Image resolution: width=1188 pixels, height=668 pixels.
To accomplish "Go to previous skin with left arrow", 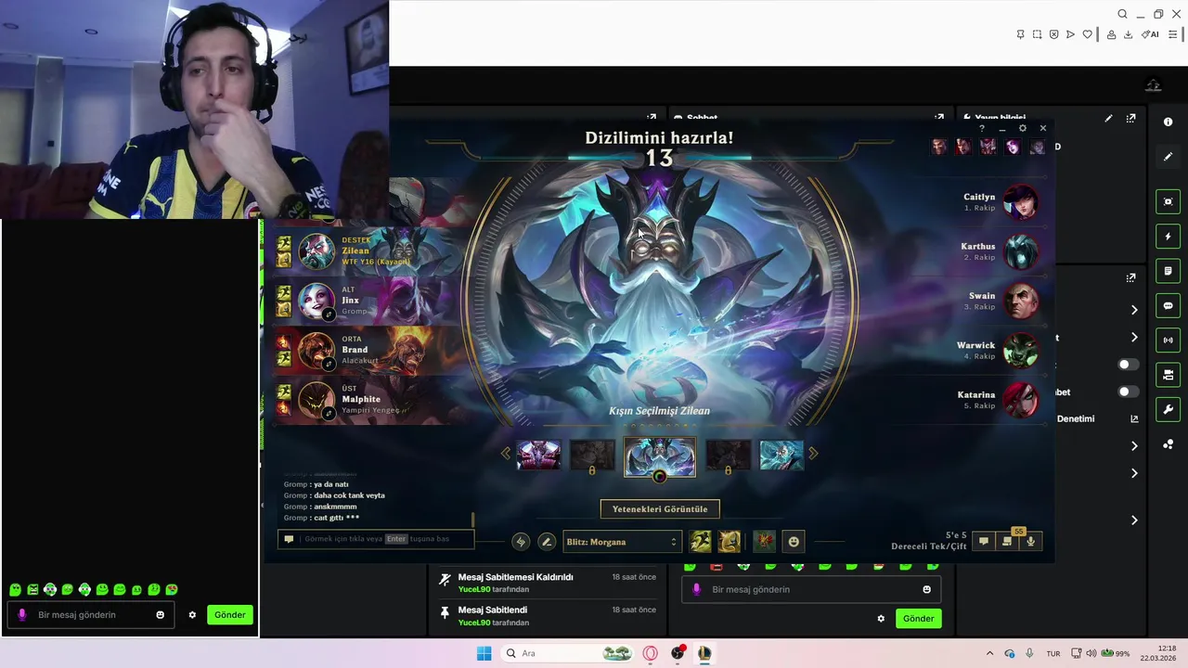I will 506,454.
